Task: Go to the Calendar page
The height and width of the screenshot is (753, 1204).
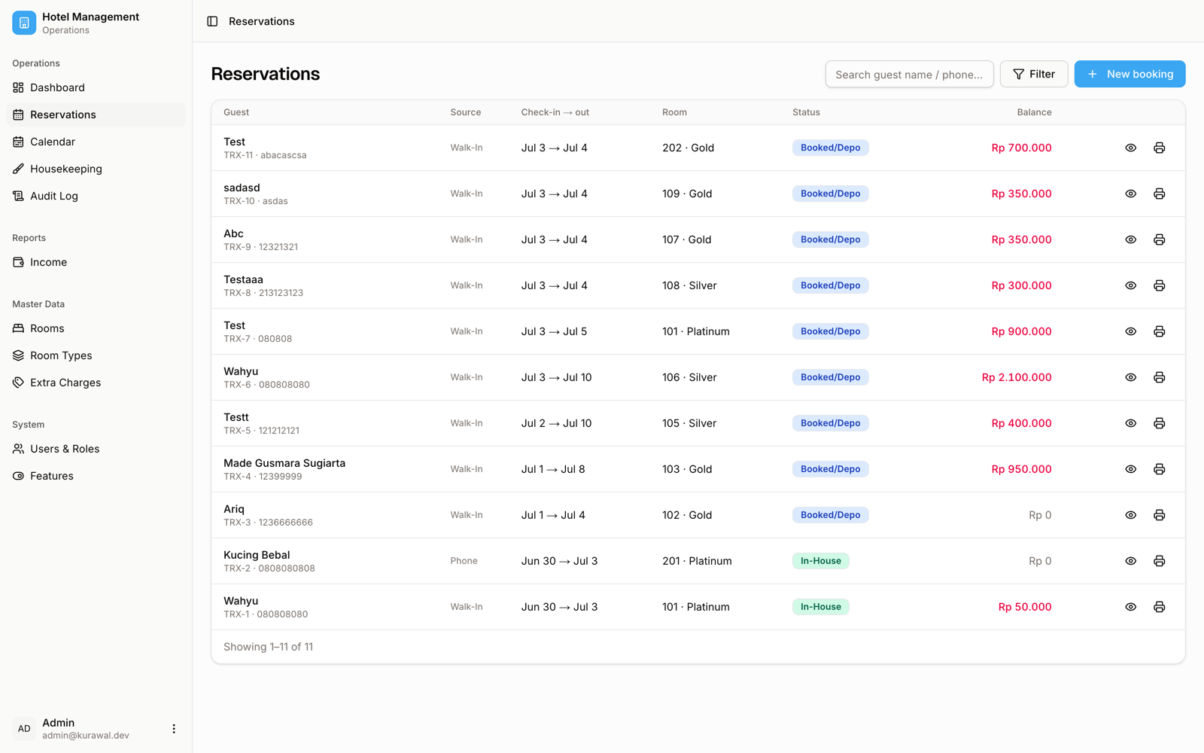Action: pos(96,142)
